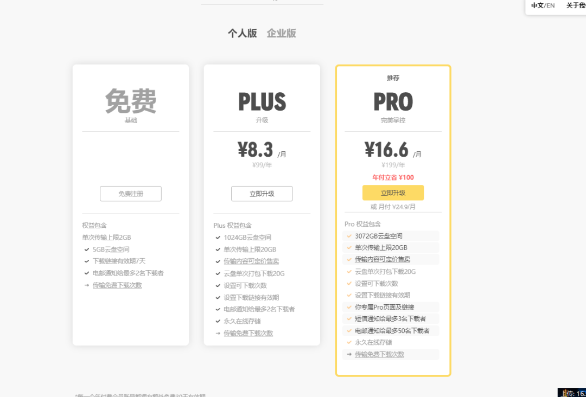586x397 pixels.
Task: Click the 5GB云盘空间 row
Action: [111, 249]
